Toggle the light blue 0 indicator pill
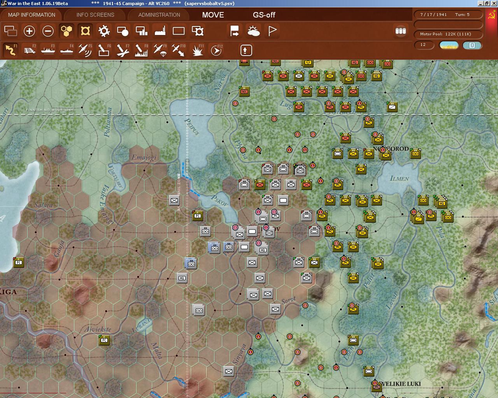The image size is (498, 398). pyautogui.click(x=472, y=45)
